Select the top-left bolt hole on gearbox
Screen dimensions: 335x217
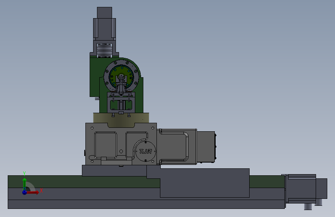(x=92, y=128)
